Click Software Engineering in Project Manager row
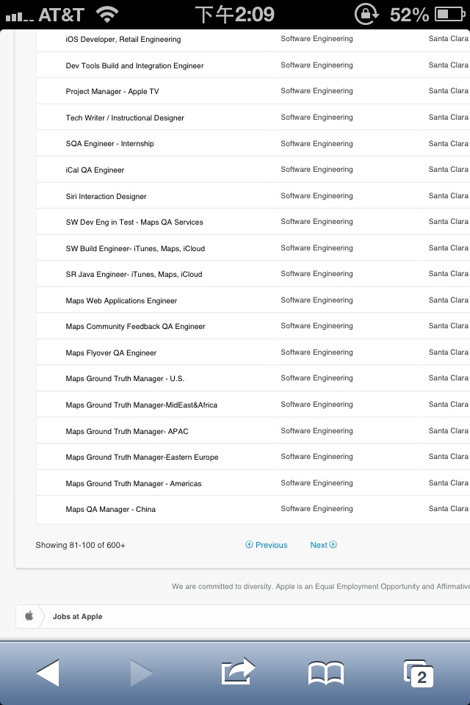This screenshot has height=705, width=470. pyautogui.click(x=317, y=91)
